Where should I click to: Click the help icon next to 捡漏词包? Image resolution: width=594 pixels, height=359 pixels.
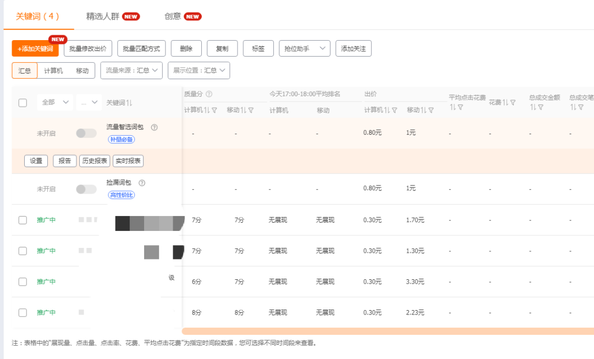tap(142, 183)
